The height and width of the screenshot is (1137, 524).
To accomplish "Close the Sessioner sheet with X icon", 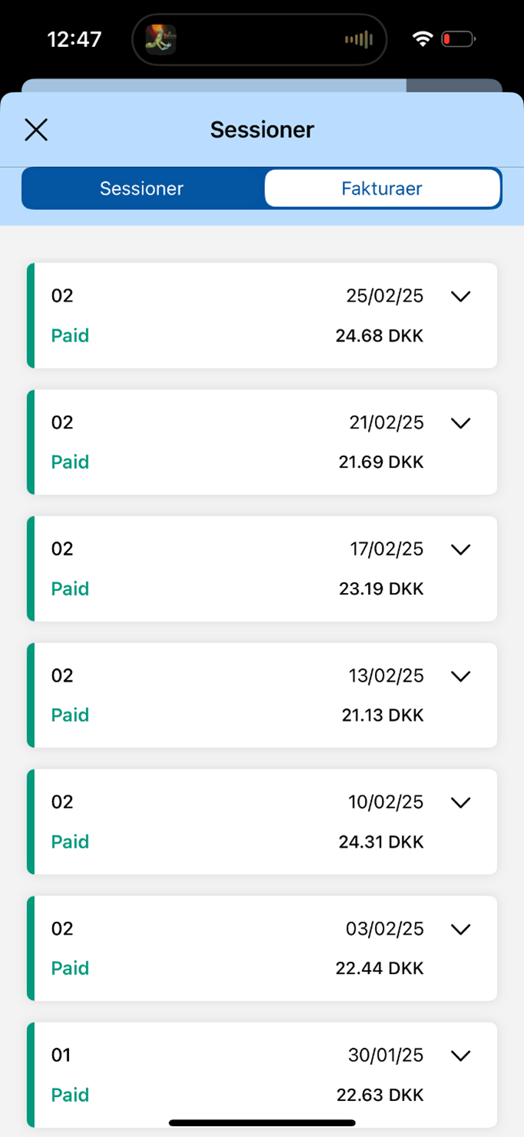I will [x=36, y=130].
